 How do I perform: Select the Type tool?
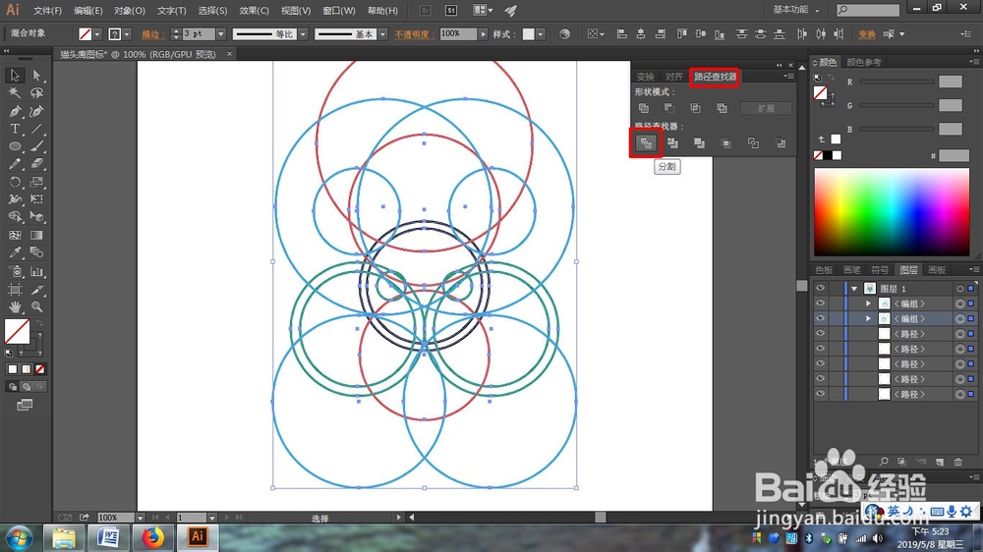15,129
